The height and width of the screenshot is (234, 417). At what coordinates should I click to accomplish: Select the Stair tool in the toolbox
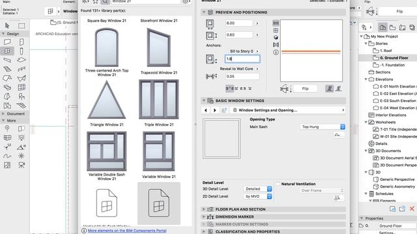pyautogui.click(x=7, y=70)
